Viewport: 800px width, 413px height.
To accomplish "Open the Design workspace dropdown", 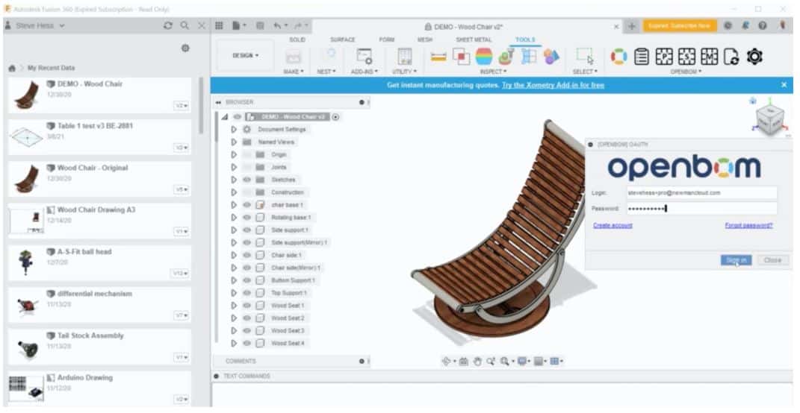I will (246, 55).
